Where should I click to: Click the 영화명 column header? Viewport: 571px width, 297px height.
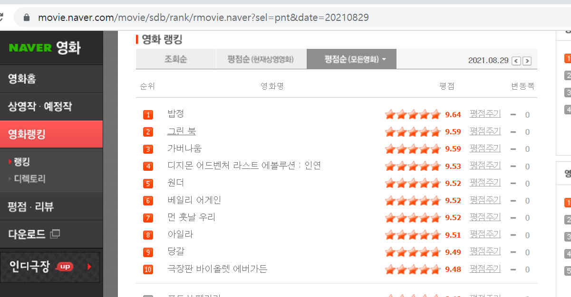(272, 86)
